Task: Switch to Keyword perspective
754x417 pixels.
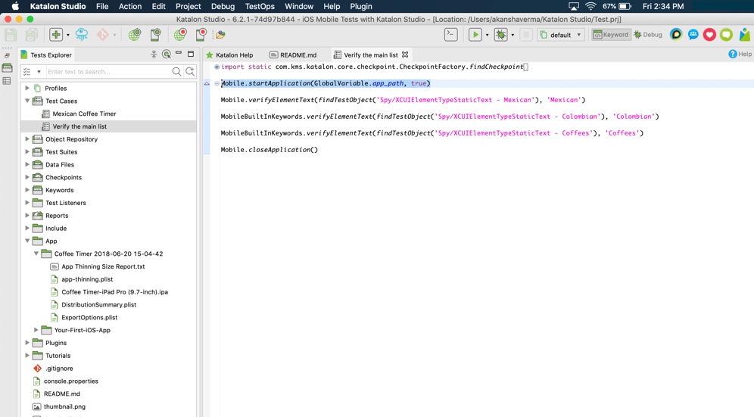Action: [x=611, y=35]
